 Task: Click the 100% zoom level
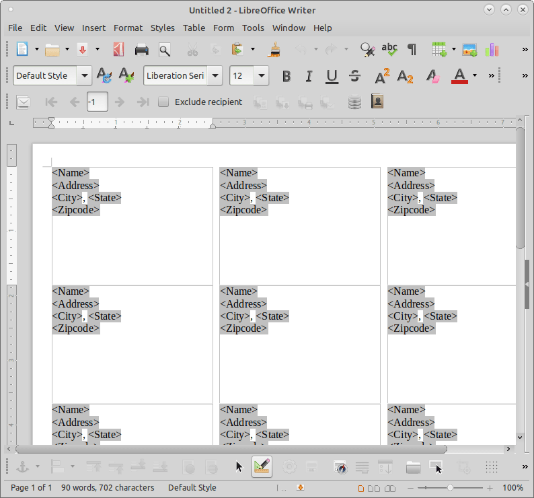(x=512, y=488)
